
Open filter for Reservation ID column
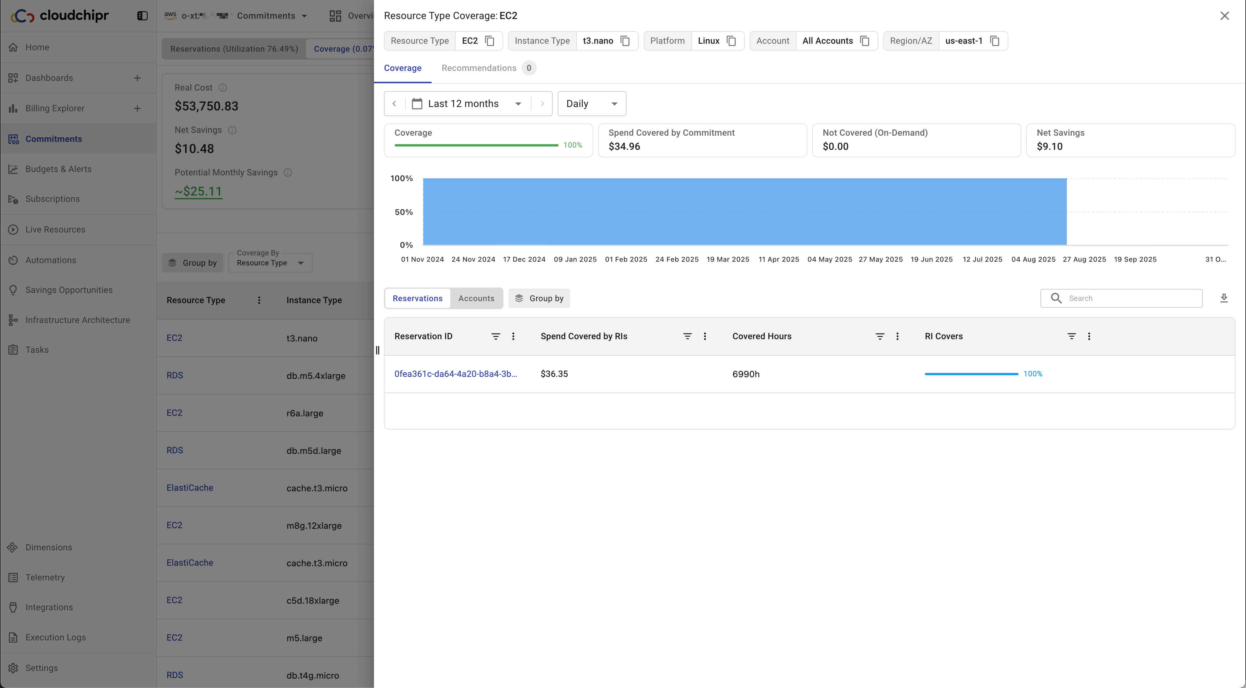(x=495, y=337)
